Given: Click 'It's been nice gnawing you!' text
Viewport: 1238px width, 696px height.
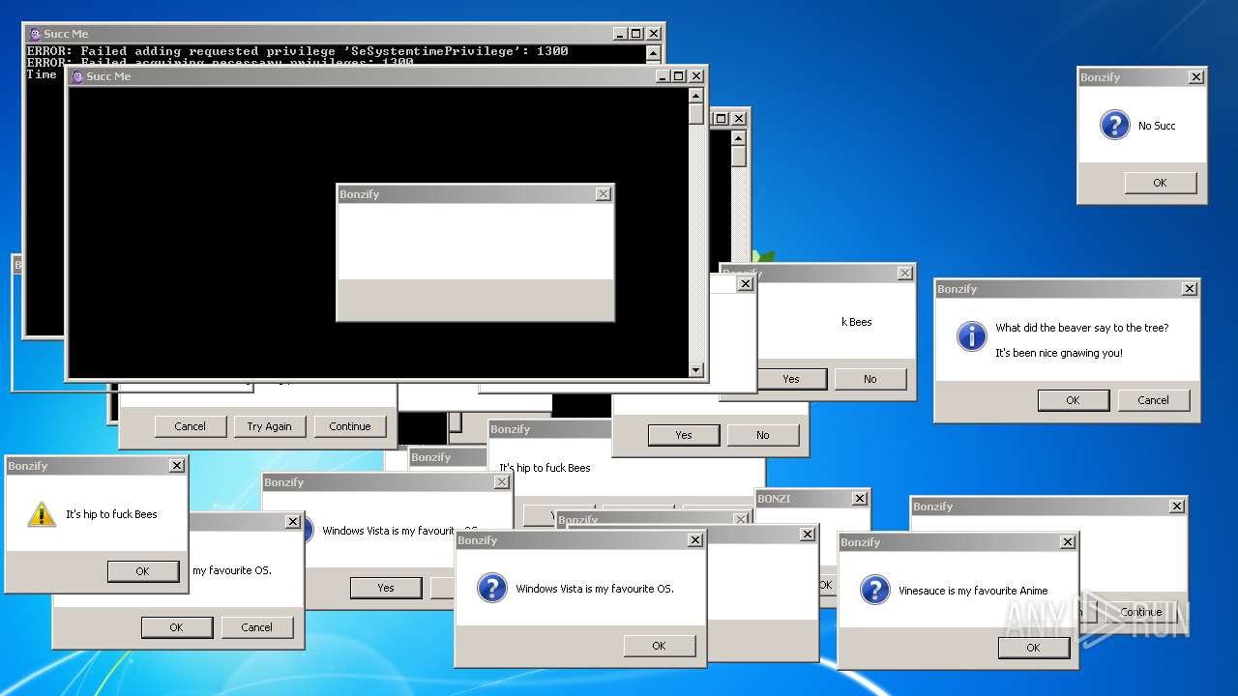Looking at the screenshot, I should [x=1059, y=353].
